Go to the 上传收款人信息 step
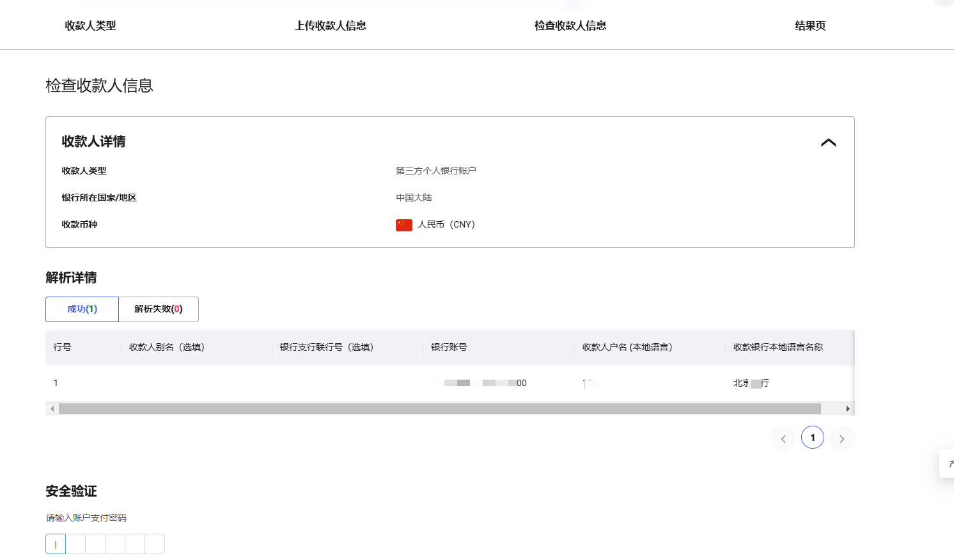The height and width of the screenshot is (558, 954). (x=330, y=26)
